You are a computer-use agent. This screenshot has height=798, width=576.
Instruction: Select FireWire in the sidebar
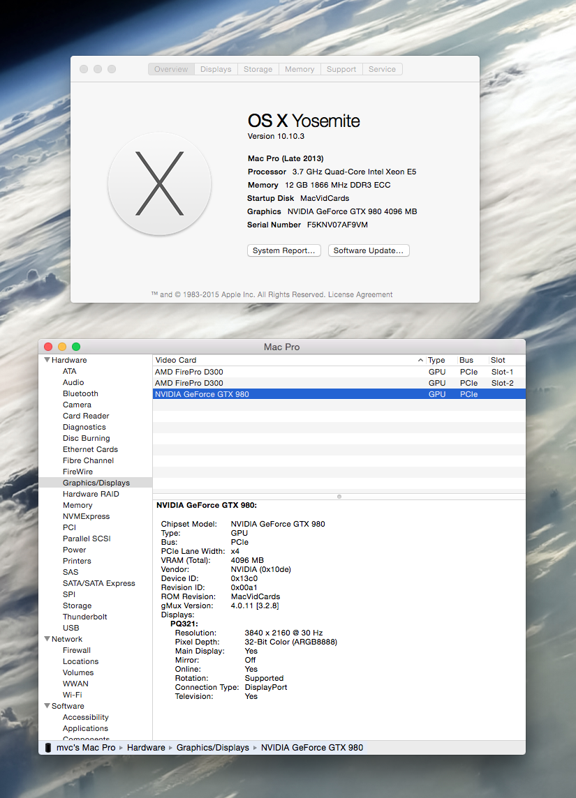pos(78,472)
